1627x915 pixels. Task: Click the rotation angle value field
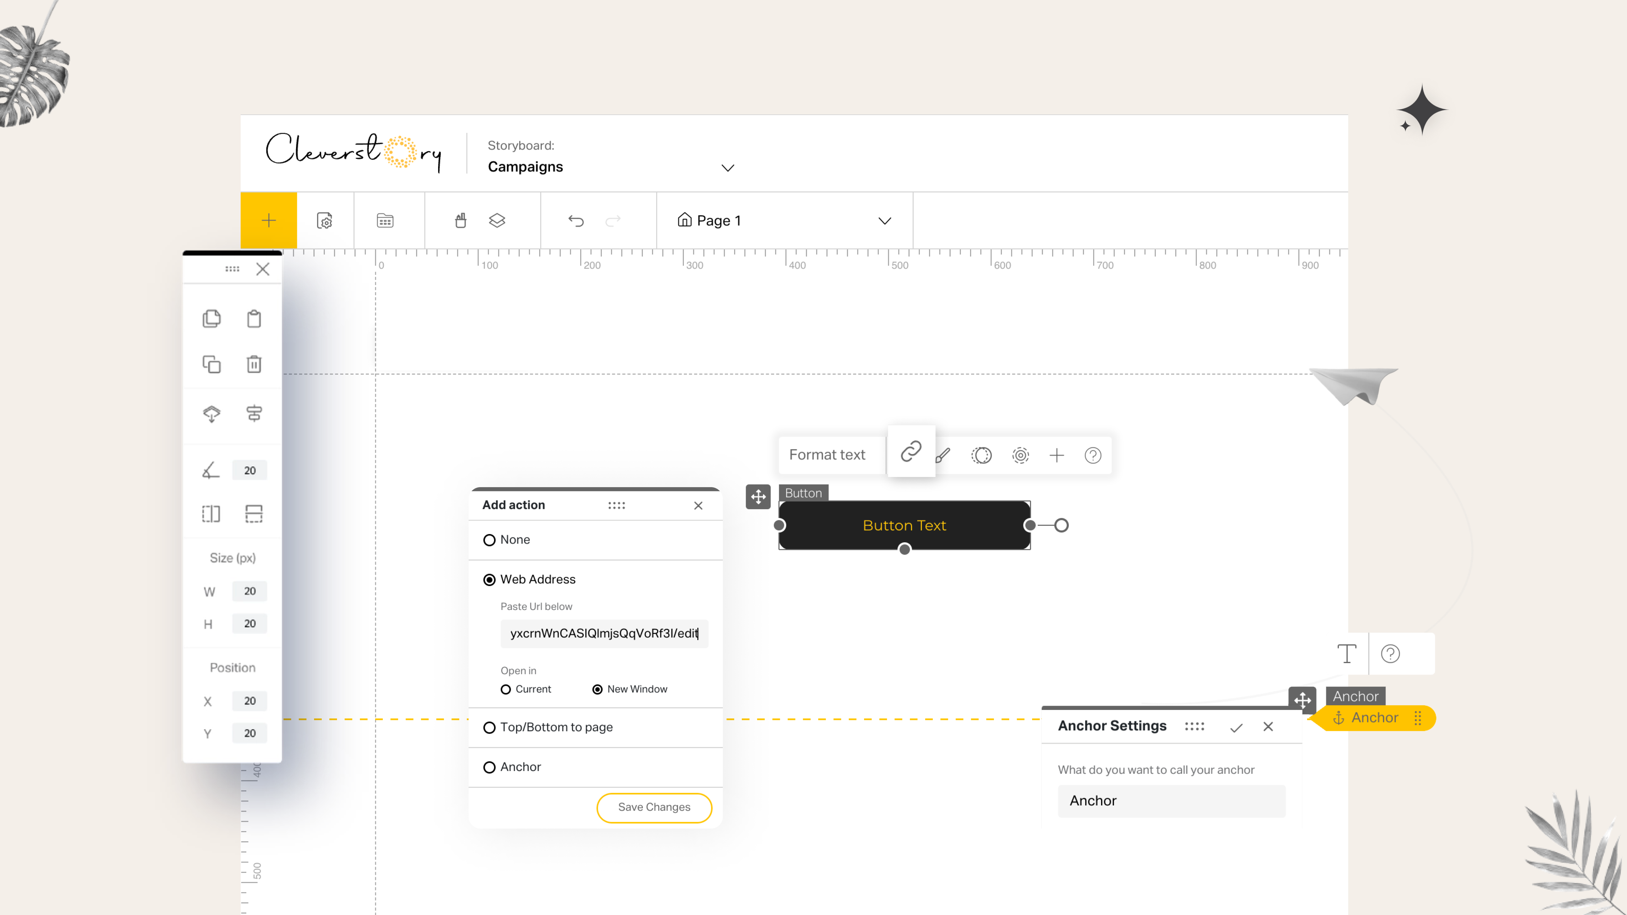(x=249, y=470)
